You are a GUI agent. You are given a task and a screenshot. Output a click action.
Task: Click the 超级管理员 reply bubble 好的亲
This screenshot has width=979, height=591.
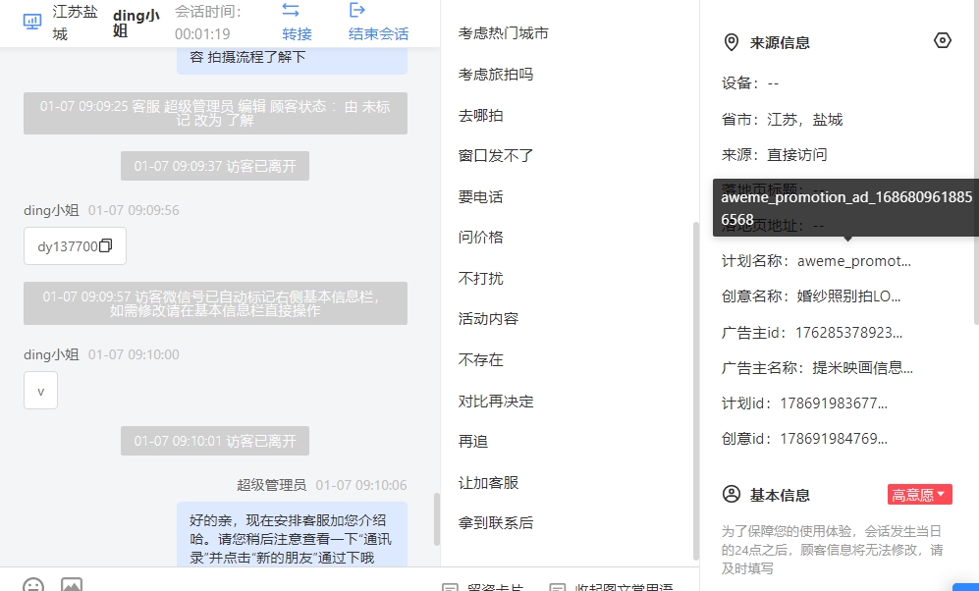click(x=292, y=535)
